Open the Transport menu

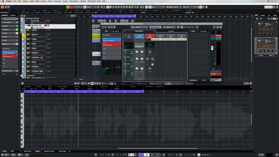[58, 1]
